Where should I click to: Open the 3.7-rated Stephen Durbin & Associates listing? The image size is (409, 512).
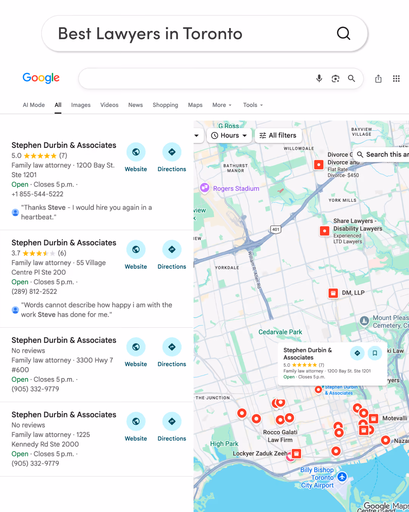[x=64, y=243]
